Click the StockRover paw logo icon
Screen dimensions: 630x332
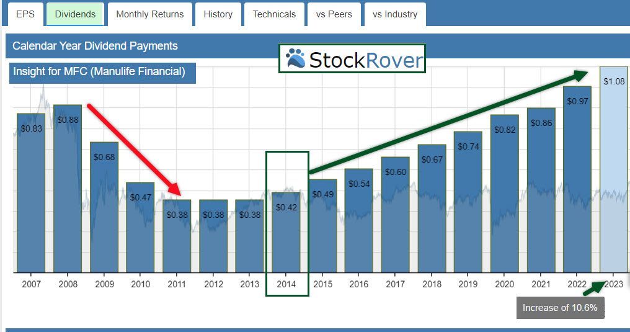[295, 59]
